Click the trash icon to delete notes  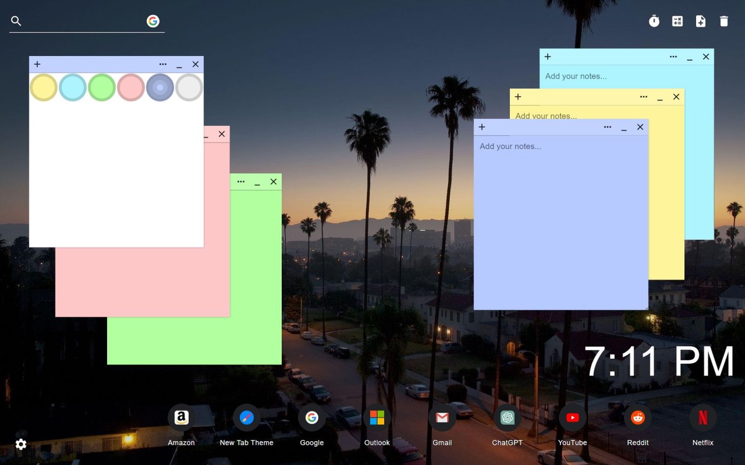[724, 22]
